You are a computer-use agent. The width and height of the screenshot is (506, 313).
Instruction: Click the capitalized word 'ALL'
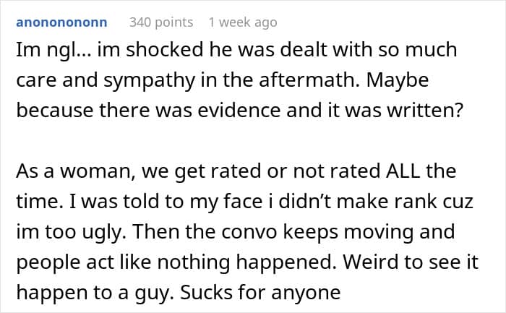point(403,171)
